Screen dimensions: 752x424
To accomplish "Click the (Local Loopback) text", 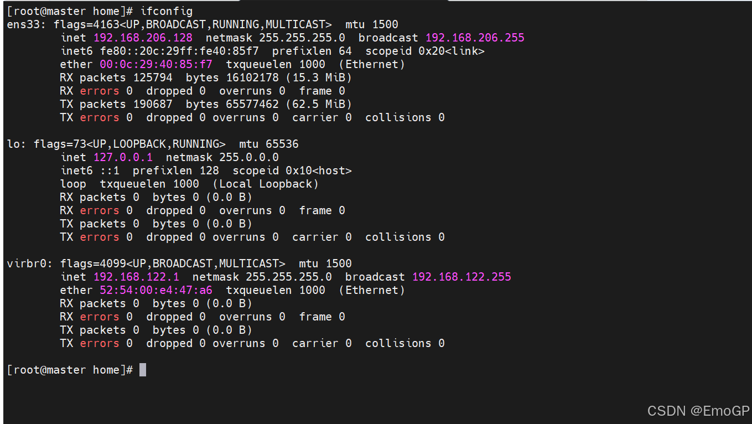I will tap(266, 184).
